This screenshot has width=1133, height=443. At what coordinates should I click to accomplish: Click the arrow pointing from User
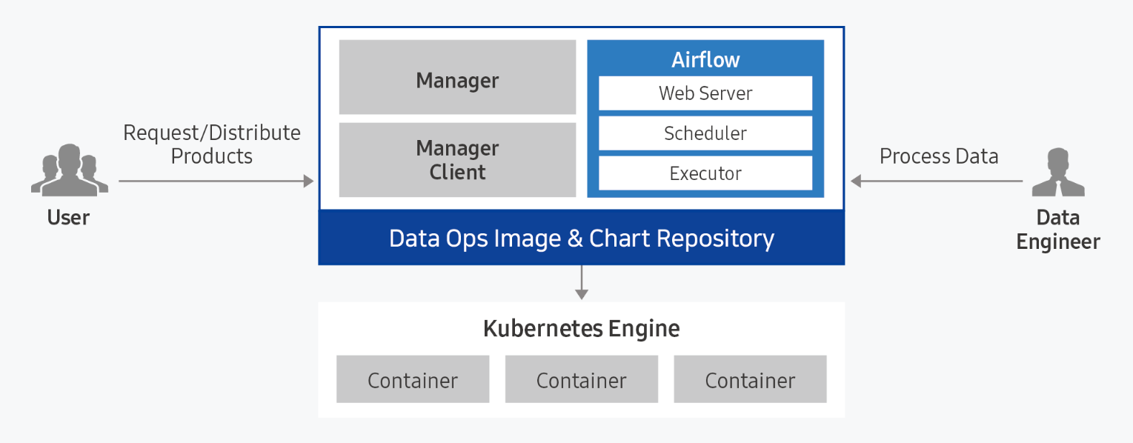tap(216, 181)
